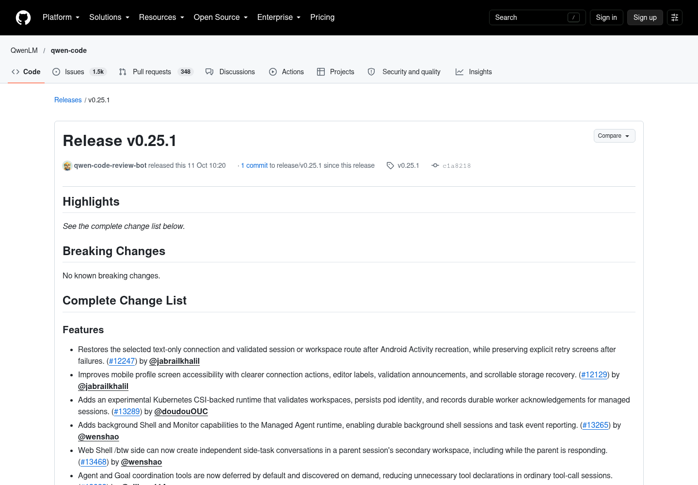Expand the Enterprise menu
The height and width of the screenshot is (485, 698).
279,17
